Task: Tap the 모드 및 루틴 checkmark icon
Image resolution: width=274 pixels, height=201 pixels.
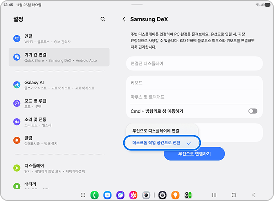Action: 17,103
